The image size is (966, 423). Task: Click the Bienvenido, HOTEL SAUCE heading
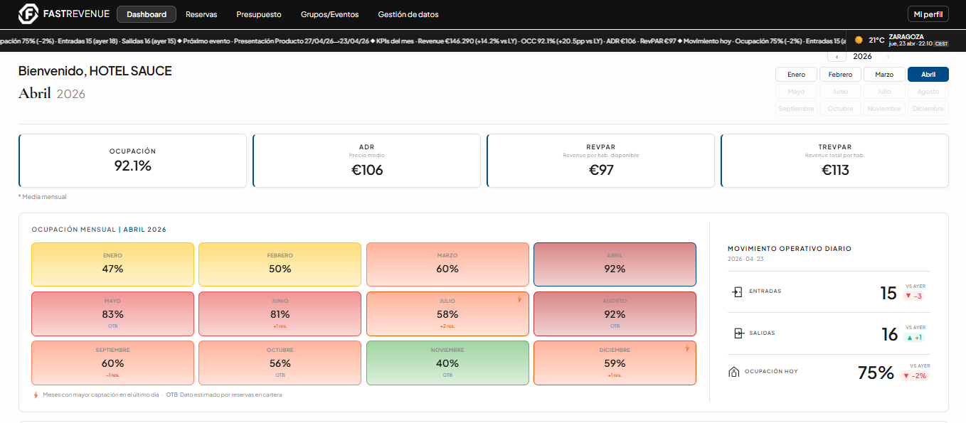pyautogui.click(x=95, y=71)
